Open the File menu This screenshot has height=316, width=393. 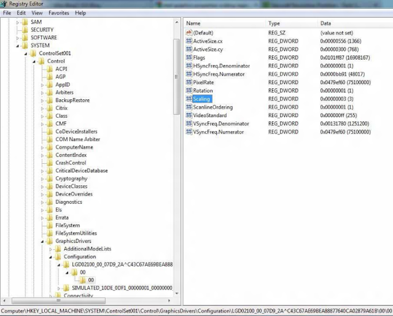[x=7, y=13]
